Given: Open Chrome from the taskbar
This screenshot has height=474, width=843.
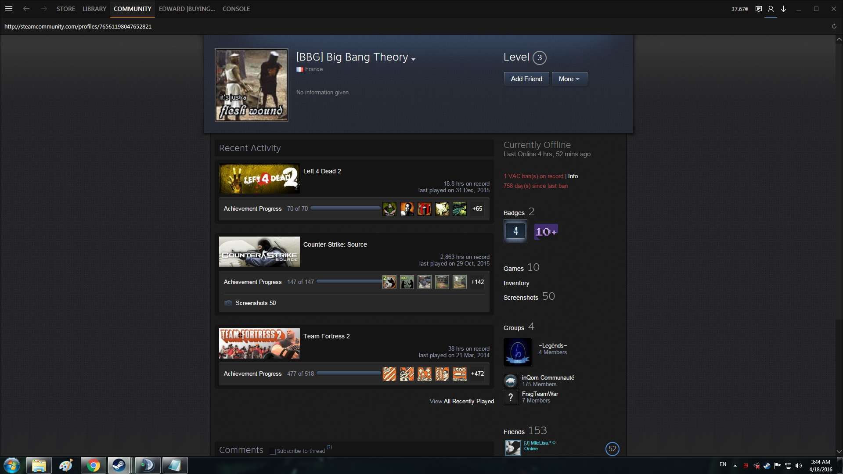Looking at the screenshot, I should click(93, 465).
